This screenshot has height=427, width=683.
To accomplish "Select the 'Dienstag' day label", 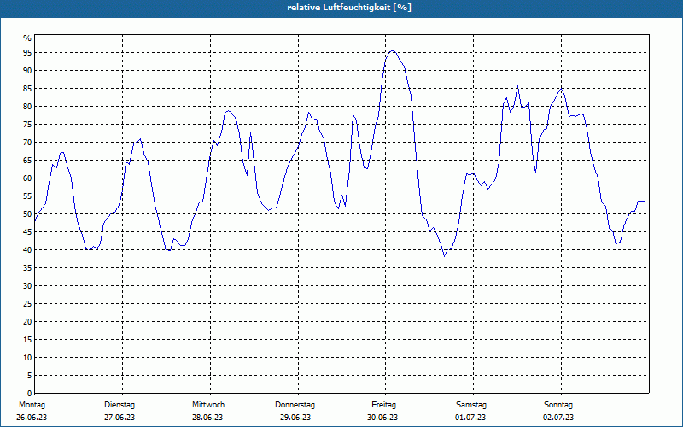I will tap(120, 405).
